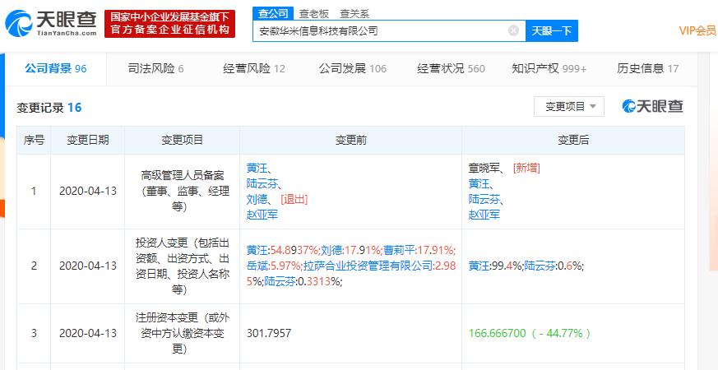Switch to 知识产权 tab

549,68
